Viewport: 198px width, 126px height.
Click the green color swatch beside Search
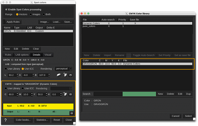[x=139, y=94]
